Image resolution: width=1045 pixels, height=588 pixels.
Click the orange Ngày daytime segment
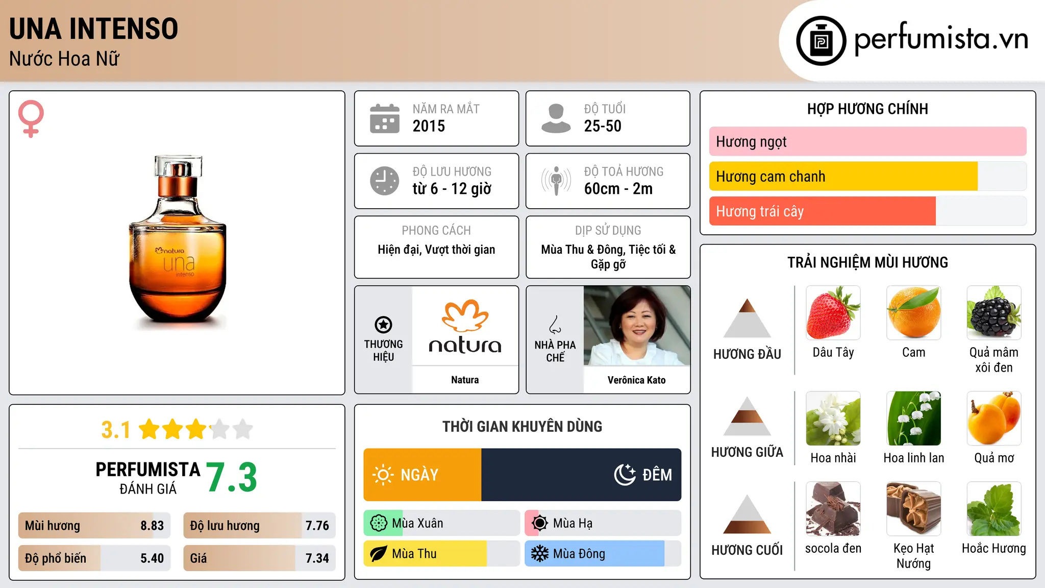tap(422, 475)
